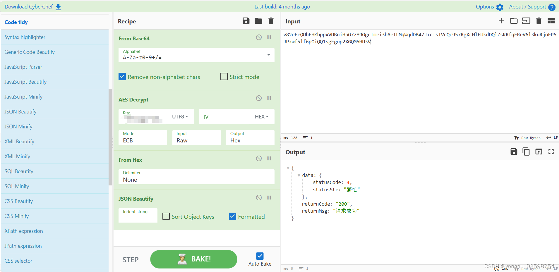This screenshot has width=559, height=272.
Task: Enable Strict mode checkbox
Action: [224, 77]
